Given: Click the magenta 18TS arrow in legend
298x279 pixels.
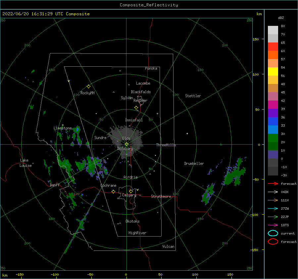Looking at the screenshot, I should click(273, 225).
